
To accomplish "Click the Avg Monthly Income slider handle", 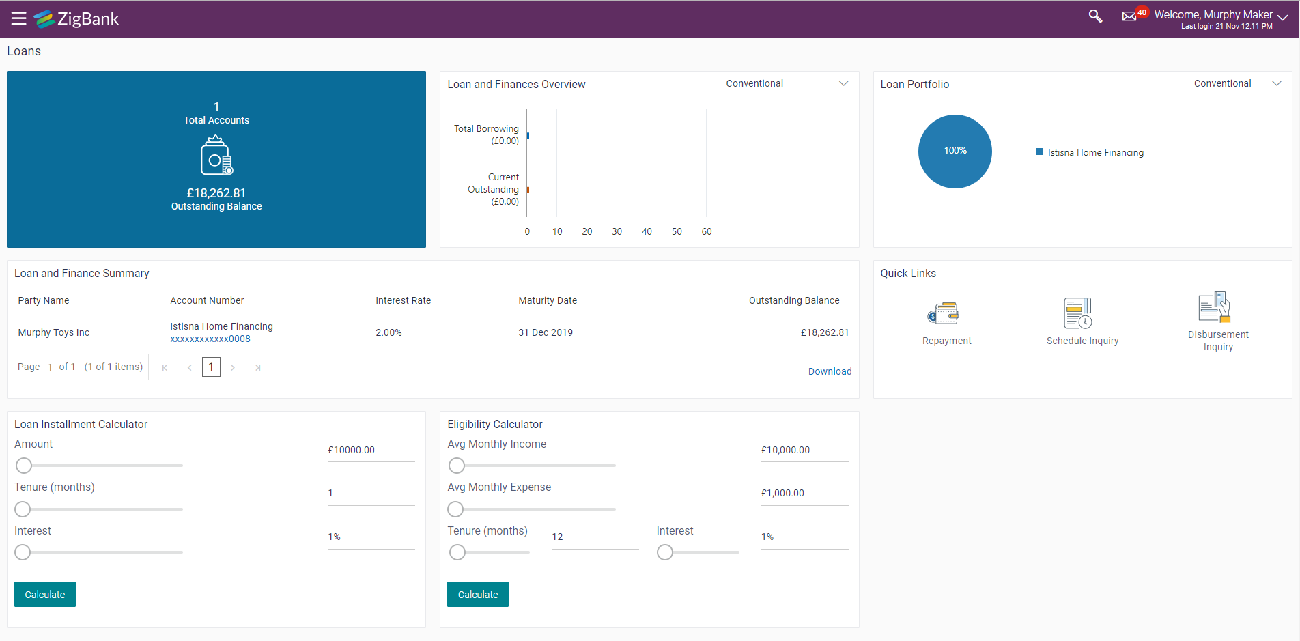I will (457, 466).
